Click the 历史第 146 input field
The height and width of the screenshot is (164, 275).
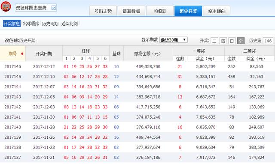coord(268,41)
